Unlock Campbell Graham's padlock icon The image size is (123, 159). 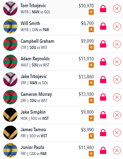tap(103, 44)
